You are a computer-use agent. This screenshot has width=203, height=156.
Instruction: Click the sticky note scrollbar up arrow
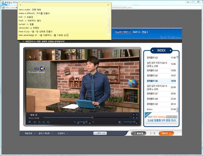[109, 9]
